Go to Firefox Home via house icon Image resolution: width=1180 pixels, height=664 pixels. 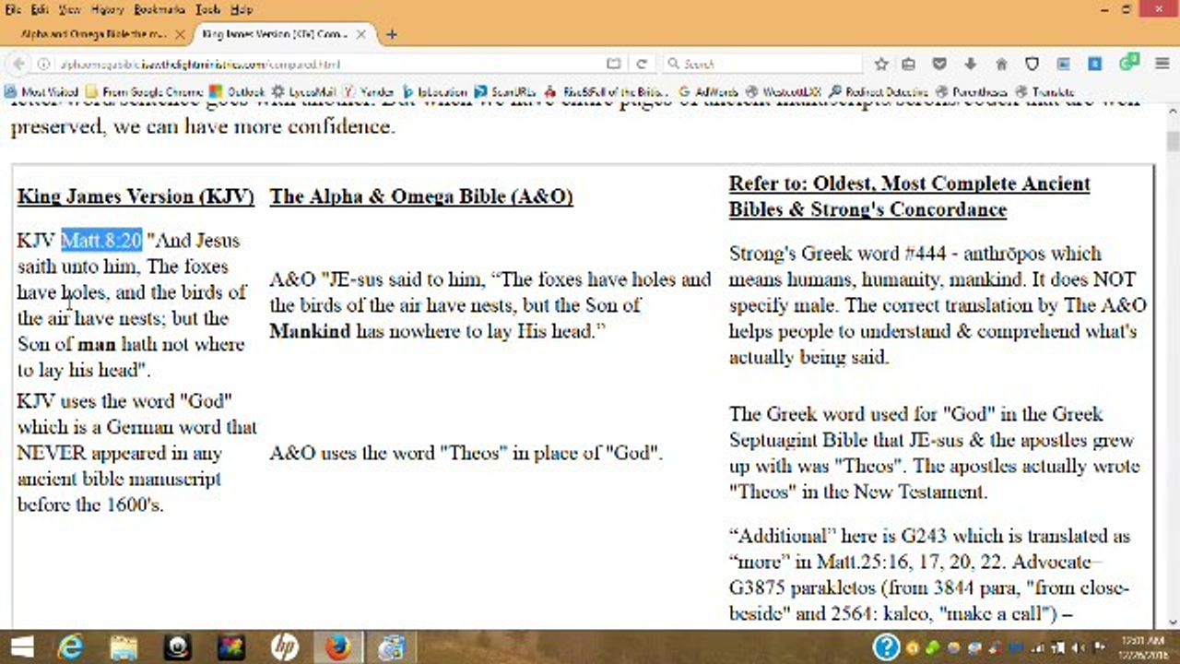click(1001, 64)
